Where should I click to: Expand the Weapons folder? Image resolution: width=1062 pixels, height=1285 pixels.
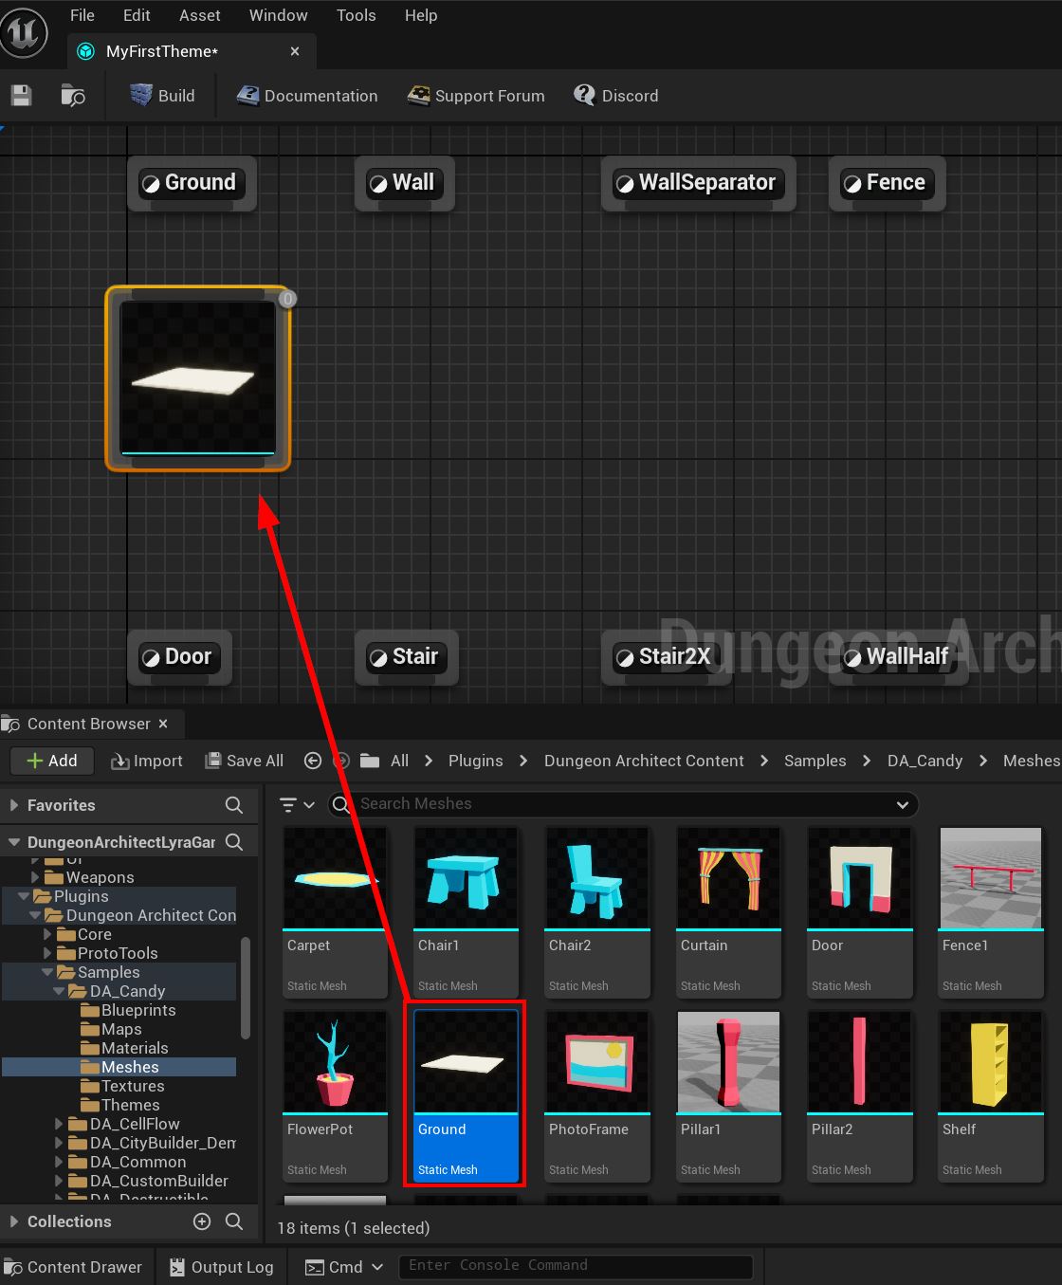coord(35,877)
